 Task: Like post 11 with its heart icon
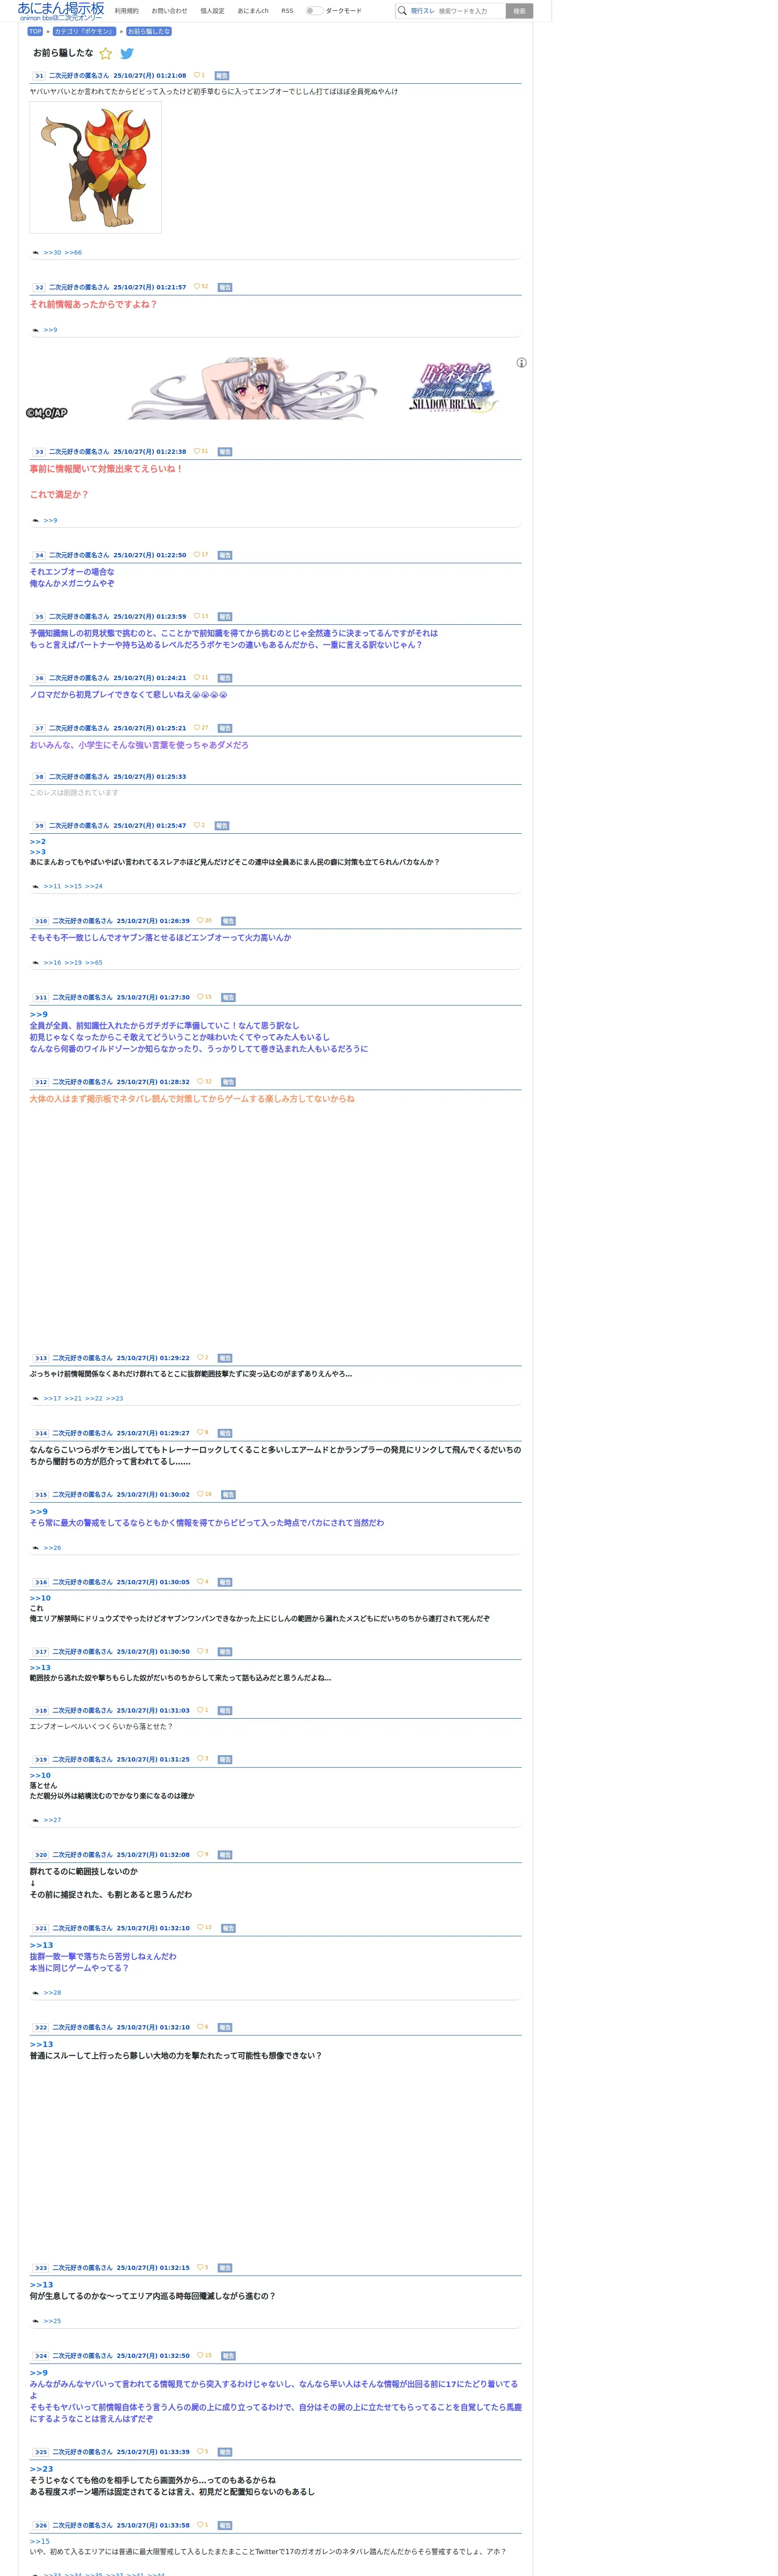point(200,996)
